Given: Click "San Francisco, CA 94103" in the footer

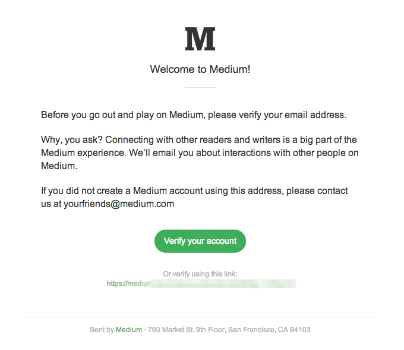Looking at the screenshot, I should 269,330.
